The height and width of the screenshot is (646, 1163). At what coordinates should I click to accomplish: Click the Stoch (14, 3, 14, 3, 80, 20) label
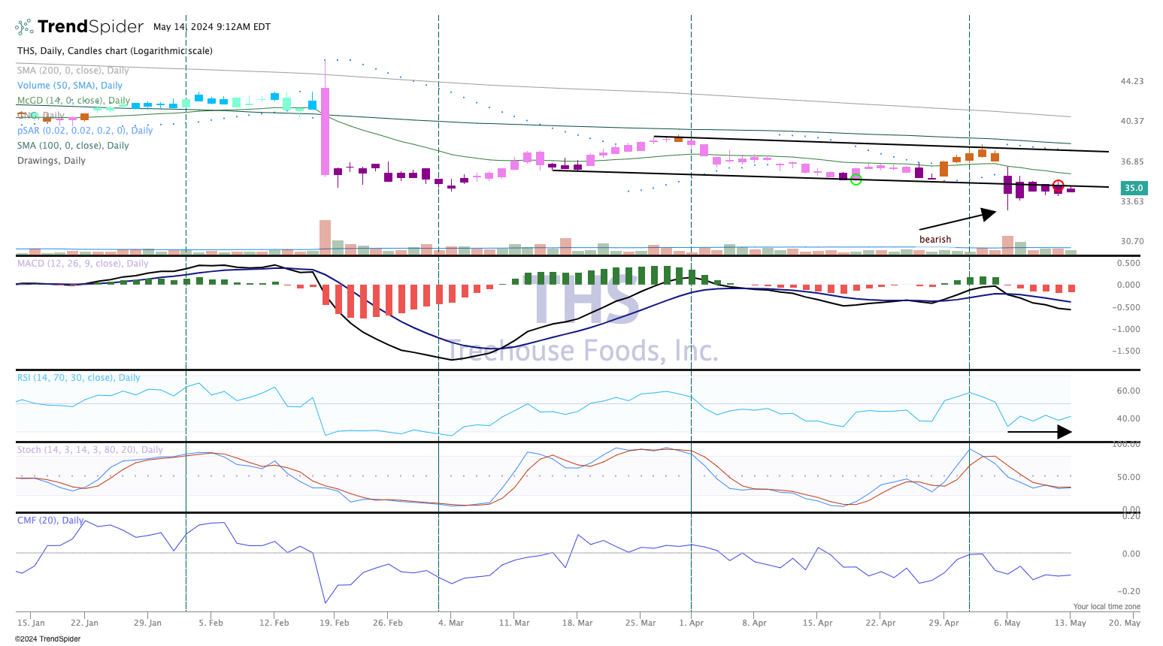click(x=90, y=450)
